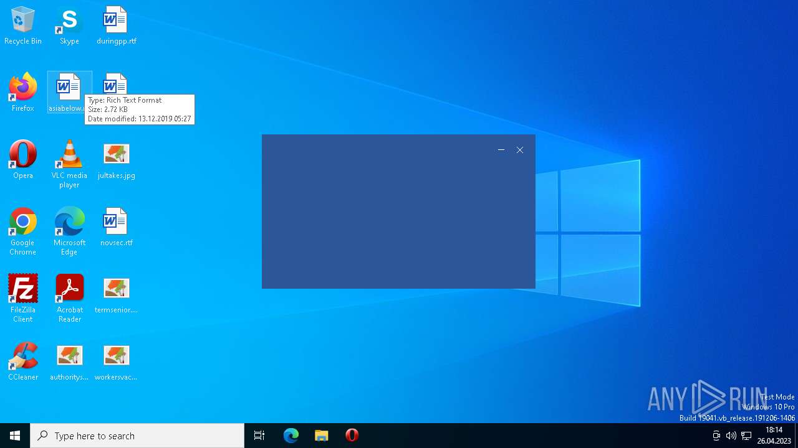The height and width of the screenshot is (448, 798).
Task: Select the novsec.rtf file icon
Action: tap(116, 227)
